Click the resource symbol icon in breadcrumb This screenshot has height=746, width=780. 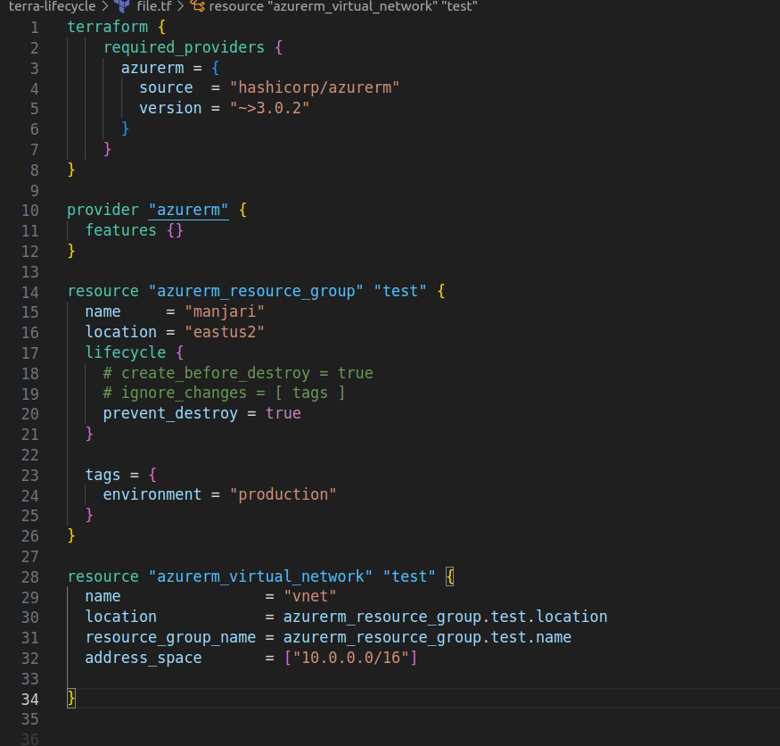pyautogui.click(x=197, y=6)
